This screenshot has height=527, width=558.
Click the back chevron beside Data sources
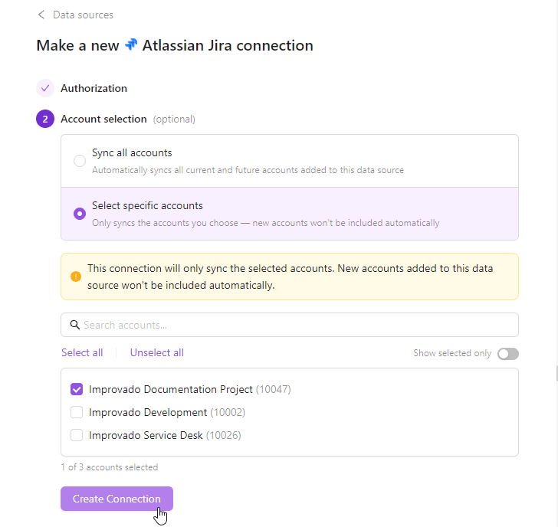coord(41,15)
